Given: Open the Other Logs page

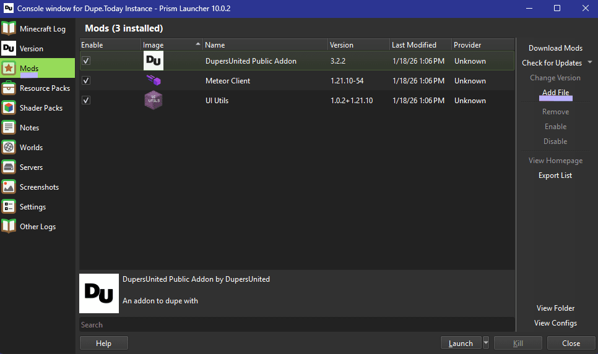Looking at the screenshot, I should [37, 226].
